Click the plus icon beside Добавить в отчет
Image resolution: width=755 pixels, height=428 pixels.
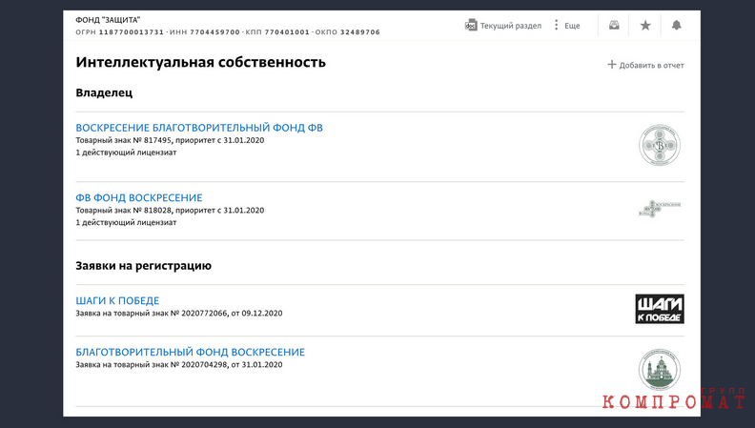pyautogui.click(x=611, y=65)
